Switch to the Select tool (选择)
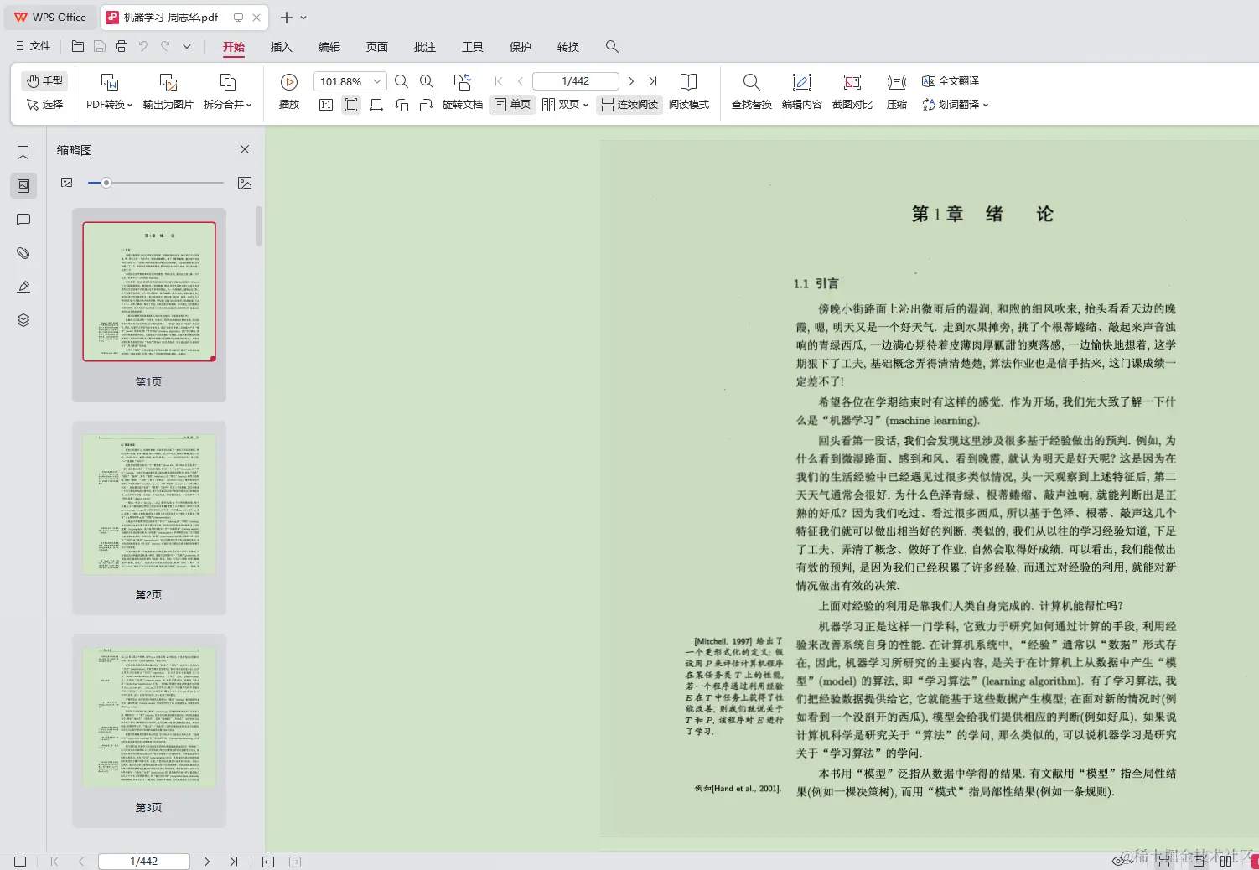The image size is (1259, 870). click(45, 104)
